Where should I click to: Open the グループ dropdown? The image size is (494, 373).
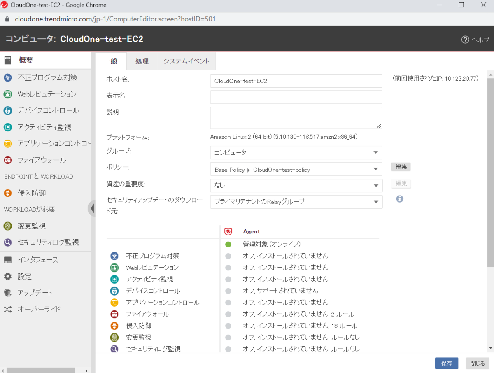(x=296, y=152)
